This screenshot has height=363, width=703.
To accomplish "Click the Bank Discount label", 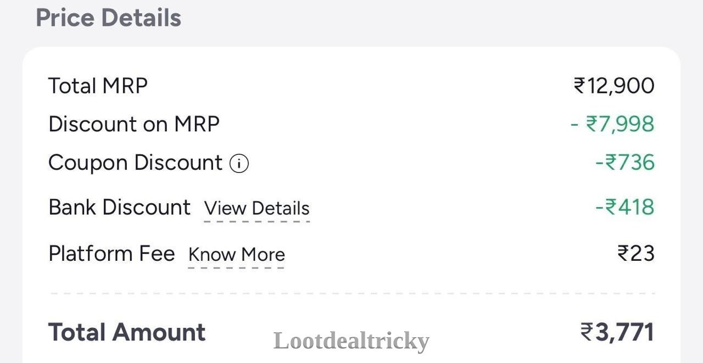I will pyautogui.click(x=119, y=208).
